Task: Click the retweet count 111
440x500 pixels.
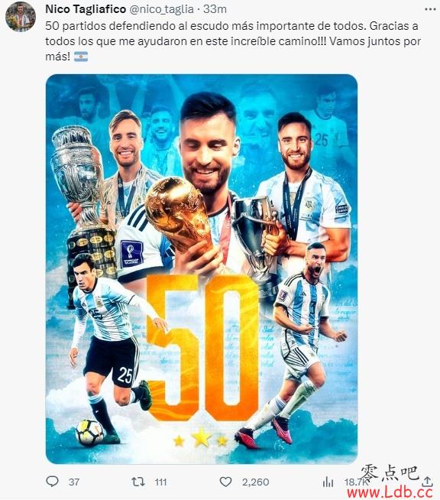Action: tap(161, 482)
